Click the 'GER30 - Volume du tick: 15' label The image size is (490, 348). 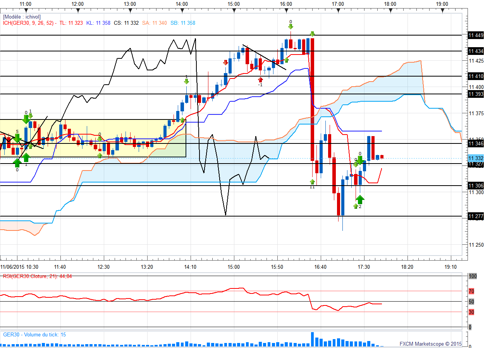[34, 334]
